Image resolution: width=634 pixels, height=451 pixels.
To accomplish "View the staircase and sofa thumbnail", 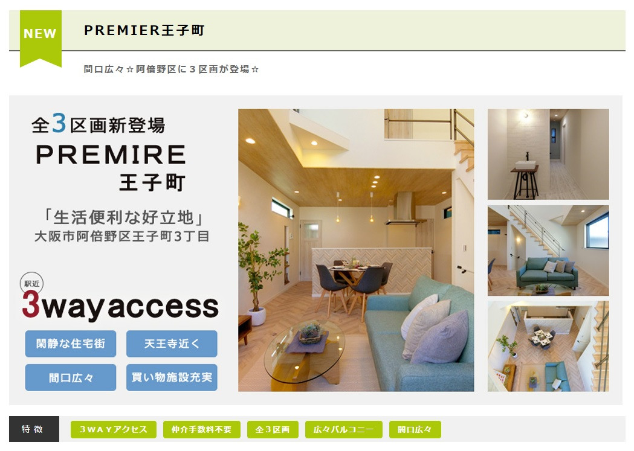I will [548, 251].
